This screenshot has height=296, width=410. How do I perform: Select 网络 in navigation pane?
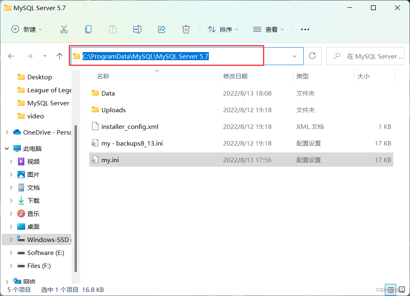pos(24,281)
